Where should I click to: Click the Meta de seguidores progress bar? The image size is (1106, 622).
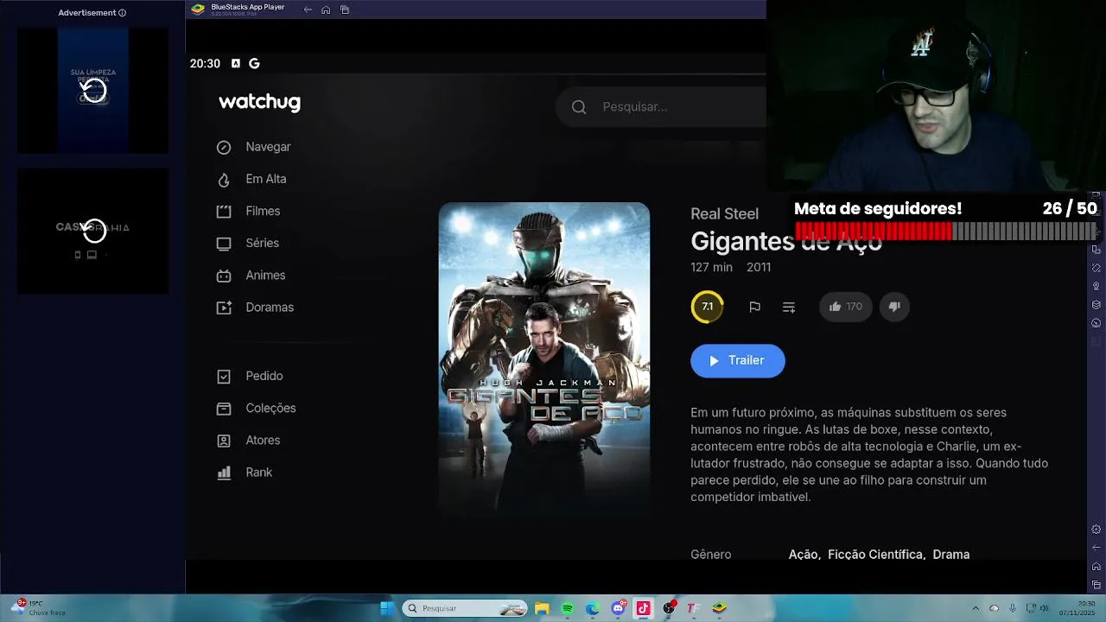945,231
